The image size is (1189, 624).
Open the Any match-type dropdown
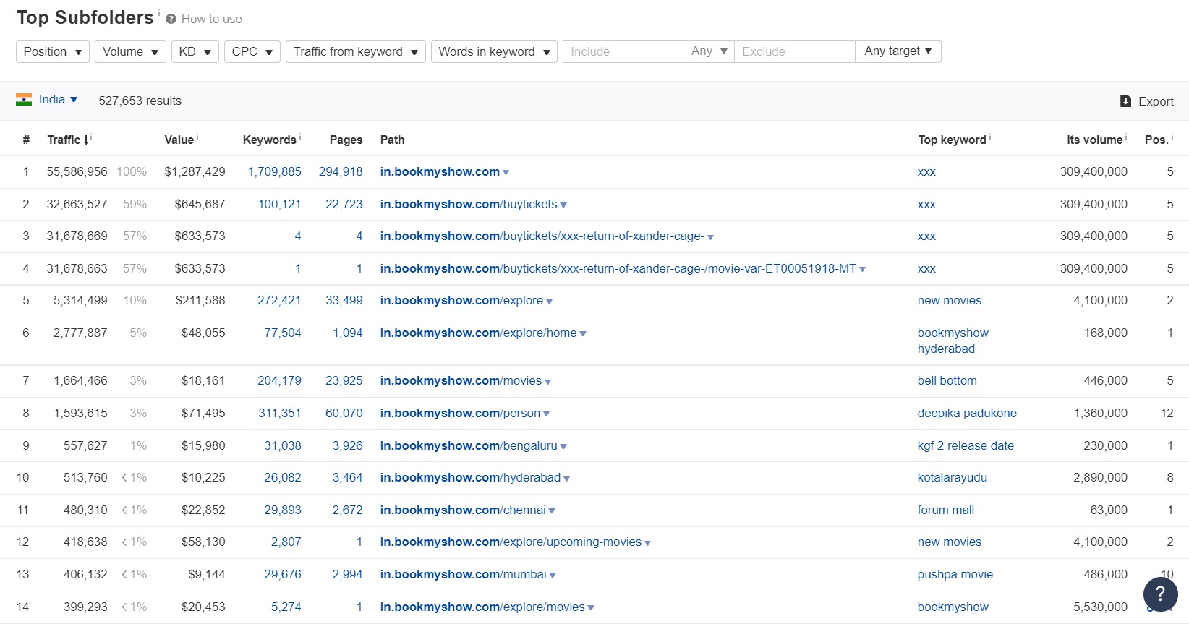coord(709,51)
